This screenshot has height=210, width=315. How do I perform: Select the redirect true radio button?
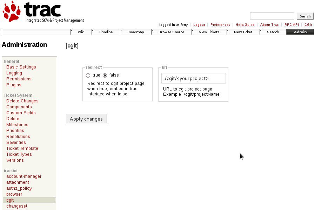[88, 75]
